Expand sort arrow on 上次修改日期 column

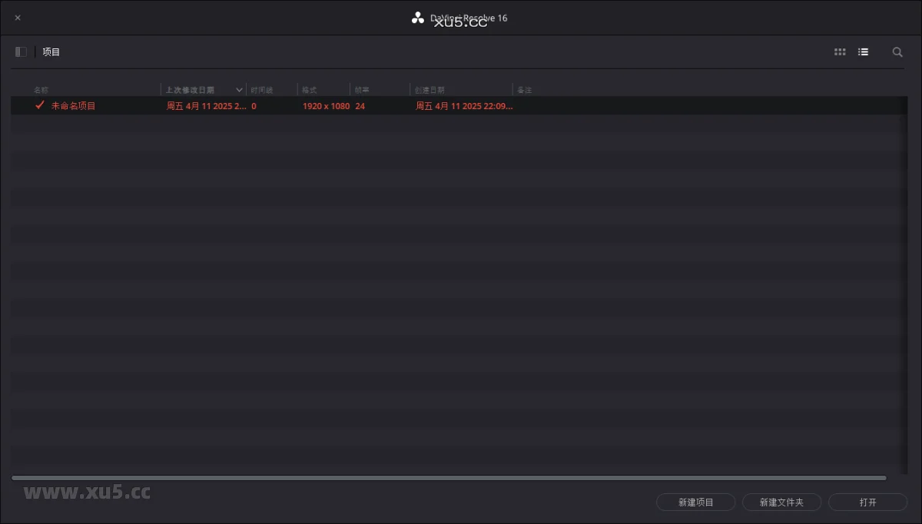tap(239, 90)
